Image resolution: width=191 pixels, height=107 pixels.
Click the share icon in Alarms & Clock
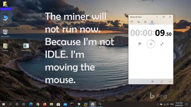click(161, 81)
